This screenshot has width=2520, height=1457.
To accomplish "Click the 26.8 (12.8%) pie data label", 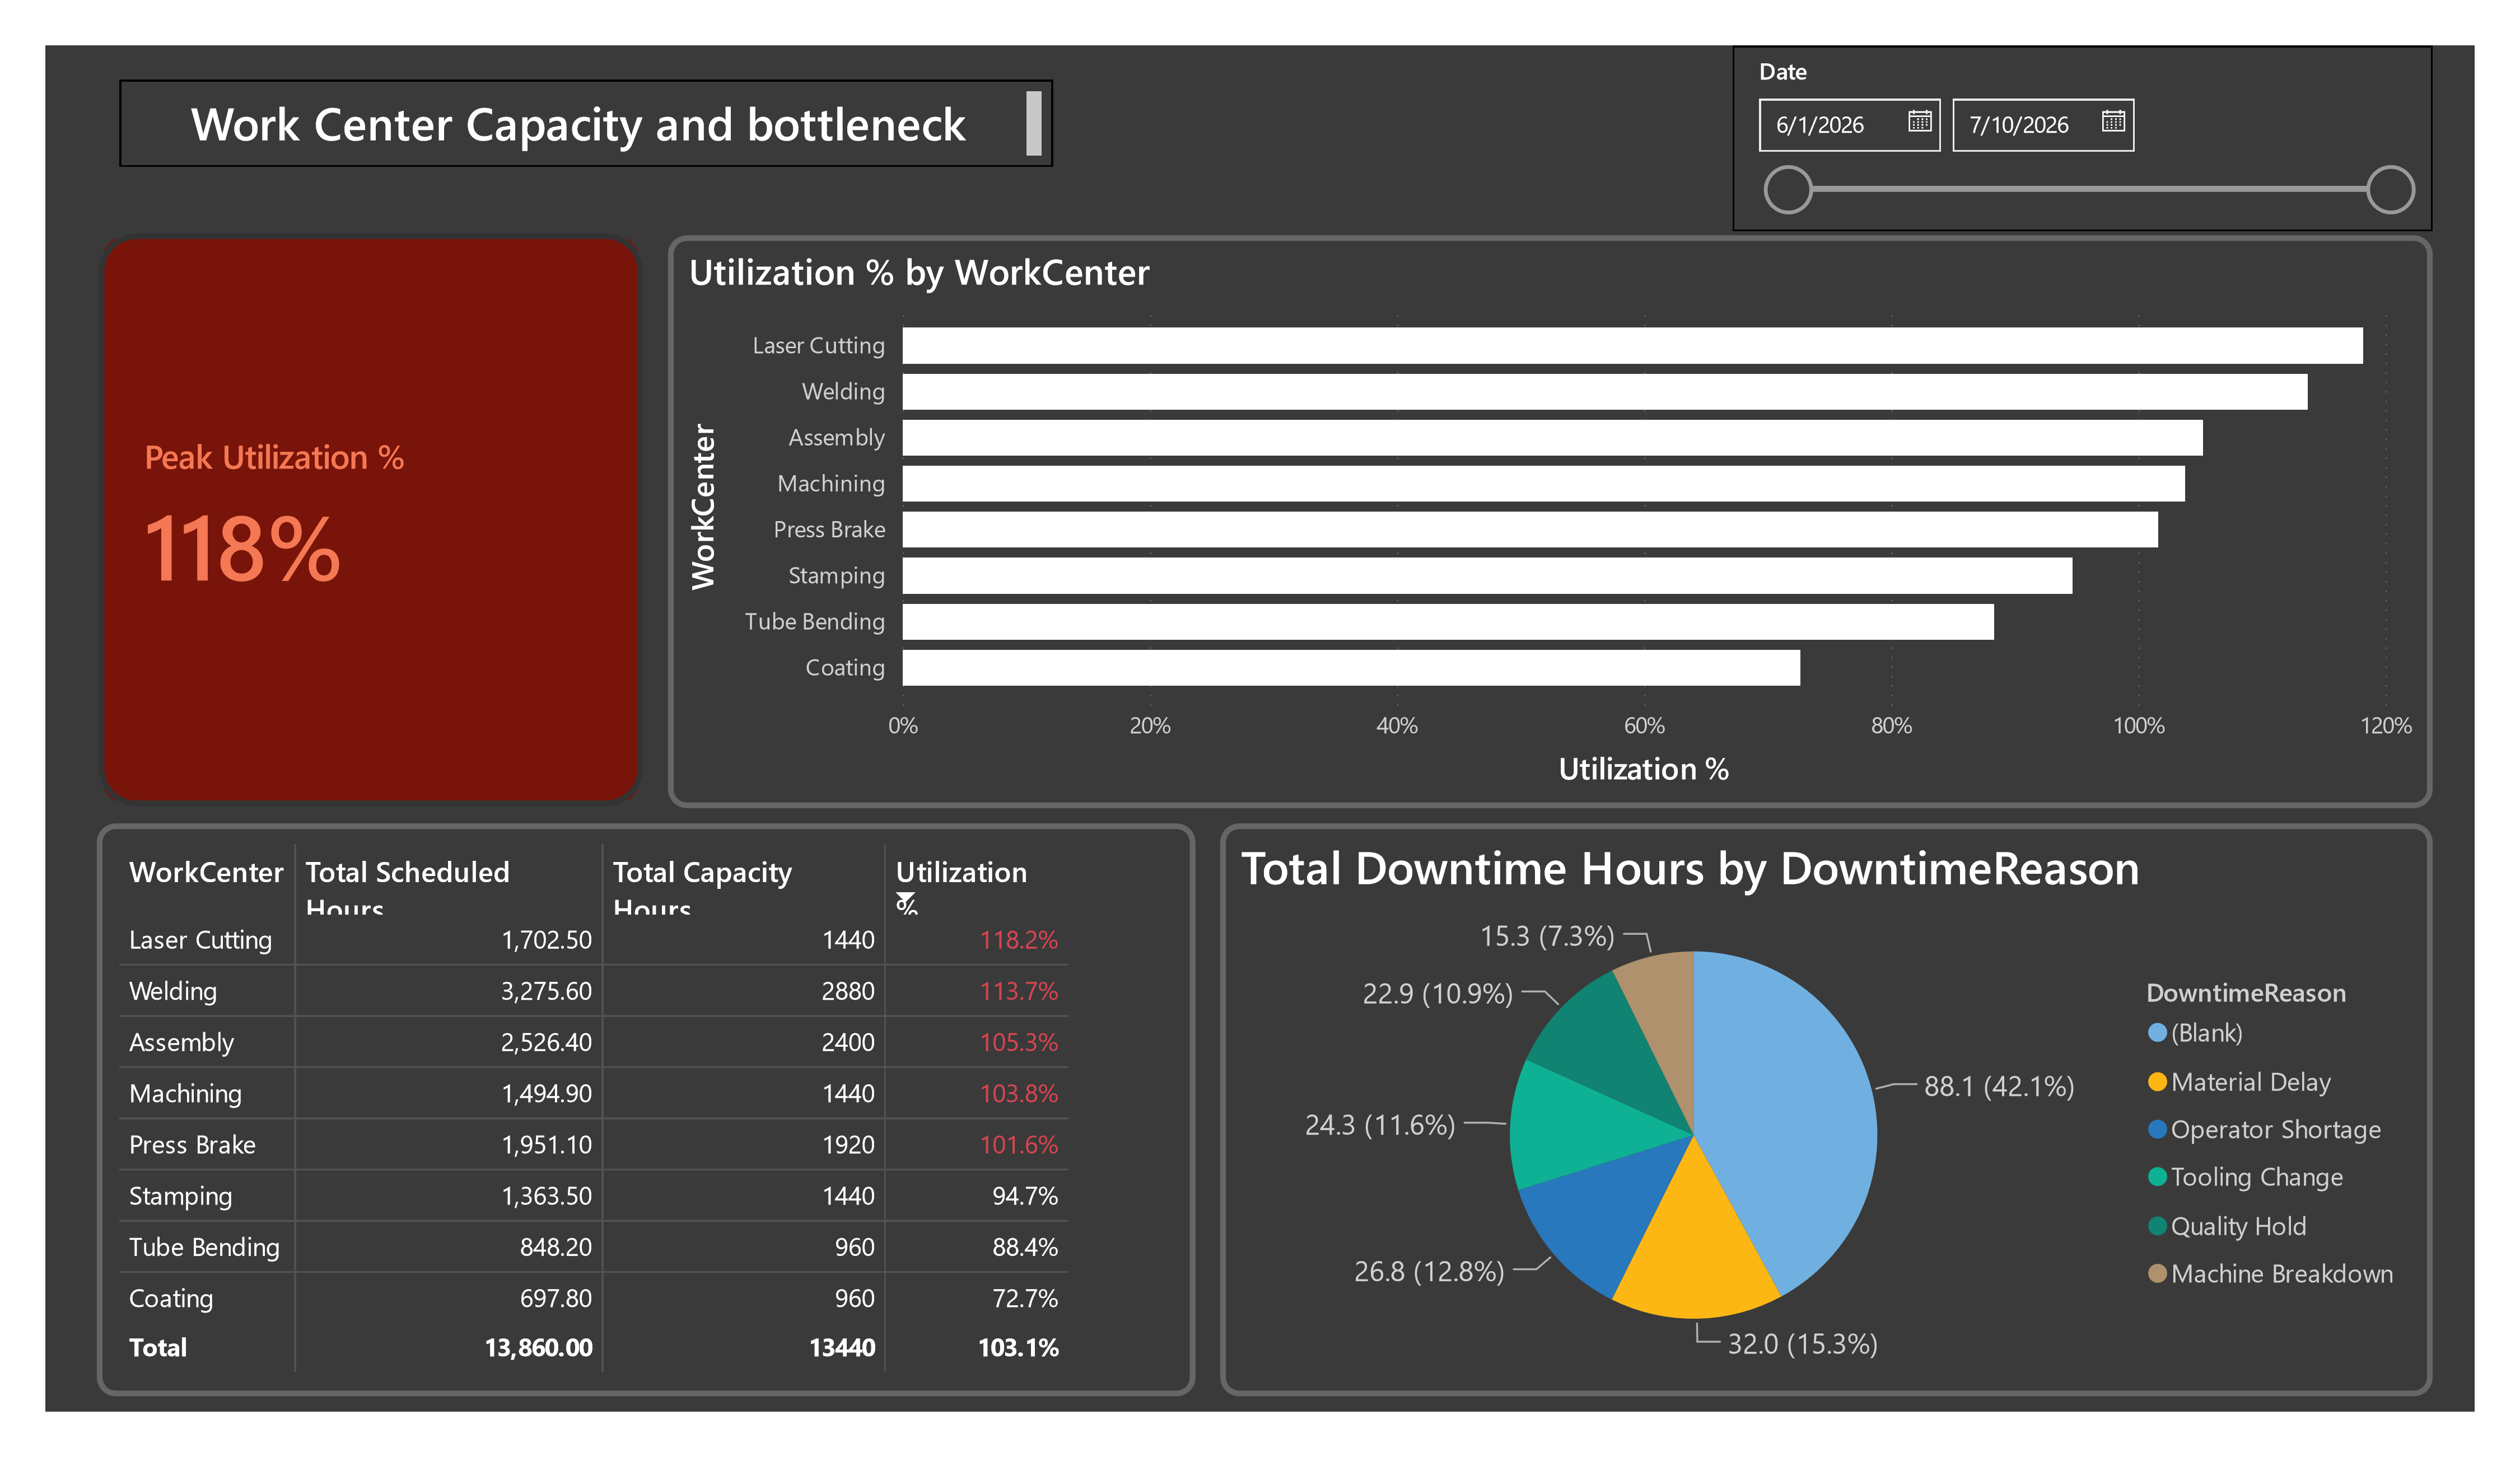I will click(x=1429, y=1271).
